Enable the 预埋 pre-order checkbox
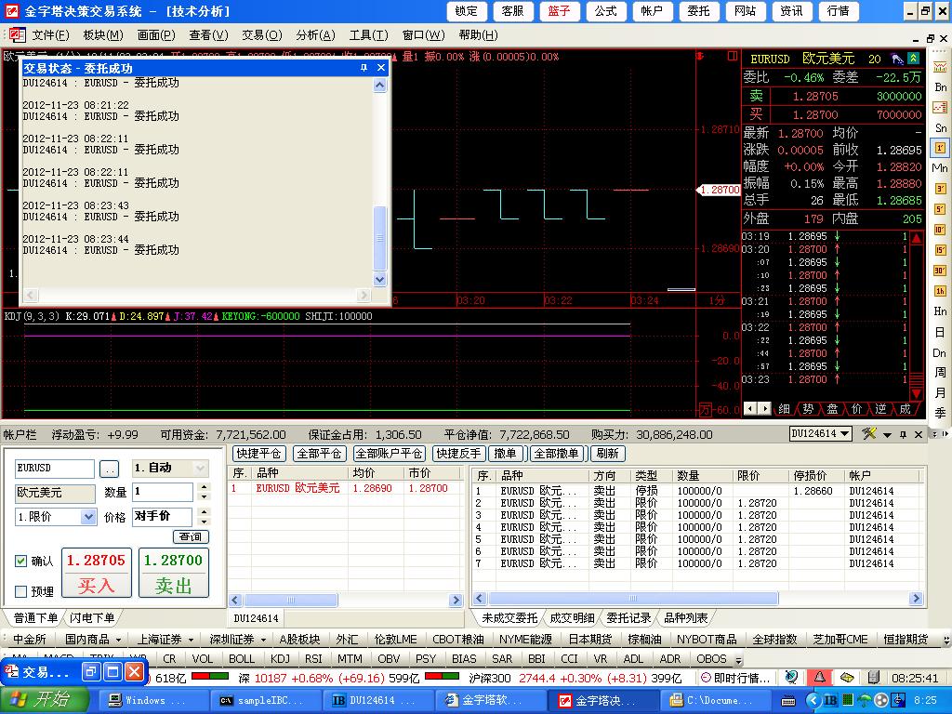This screenshot has width=952, height=714. point(21,591)
